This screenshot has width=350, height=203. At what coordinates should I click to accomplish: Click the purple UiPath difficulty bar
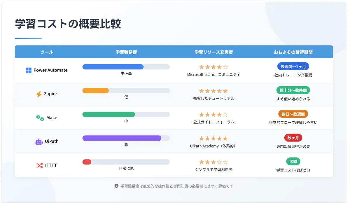(x=122, y=138)
